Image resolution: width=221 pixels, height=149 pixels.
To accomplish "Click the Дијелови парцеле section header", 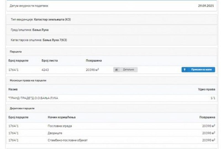I will click(x=22, y=109).
